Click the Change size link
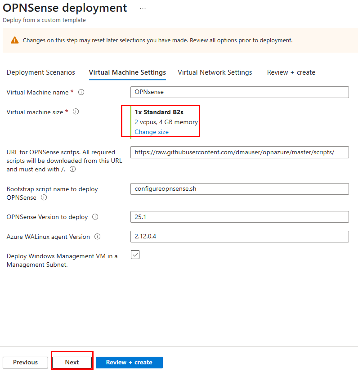Viewport: 358px width, 372px height. (x=152, y=132)
